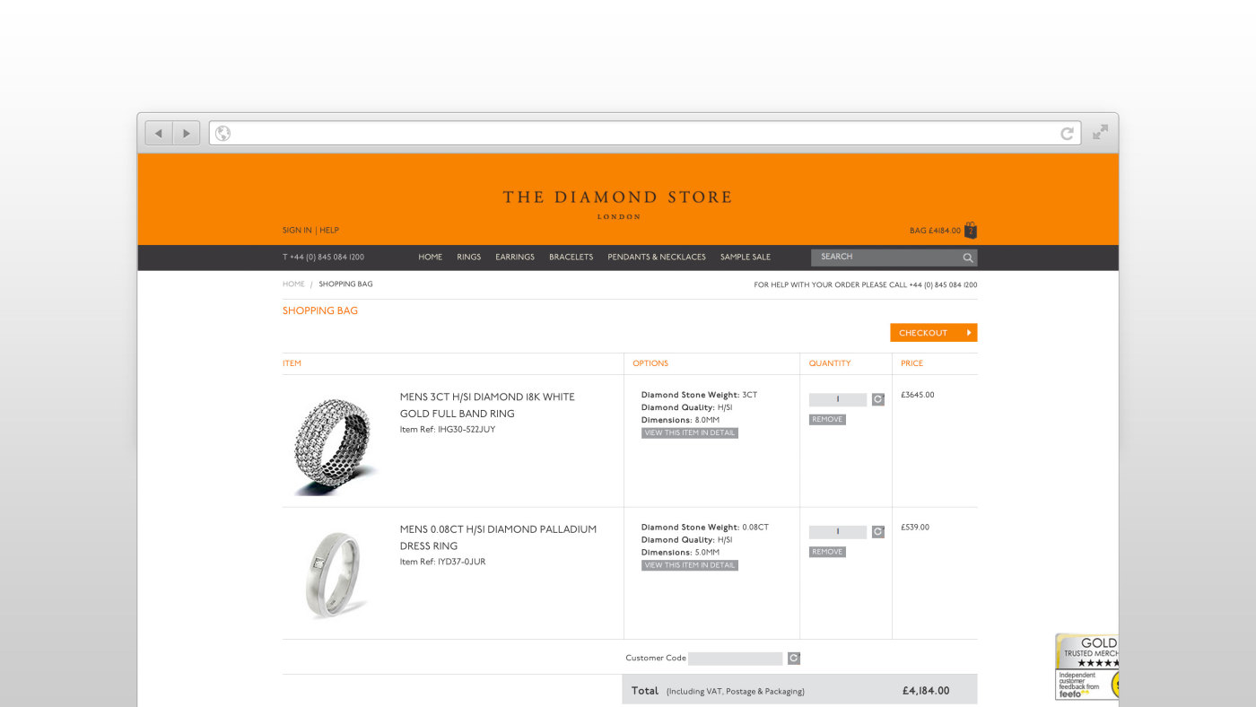Open the Feefo Gold Trusted Merchant badge
This screenshot has width=1256, height=707.
click(x=1086, y=667)
